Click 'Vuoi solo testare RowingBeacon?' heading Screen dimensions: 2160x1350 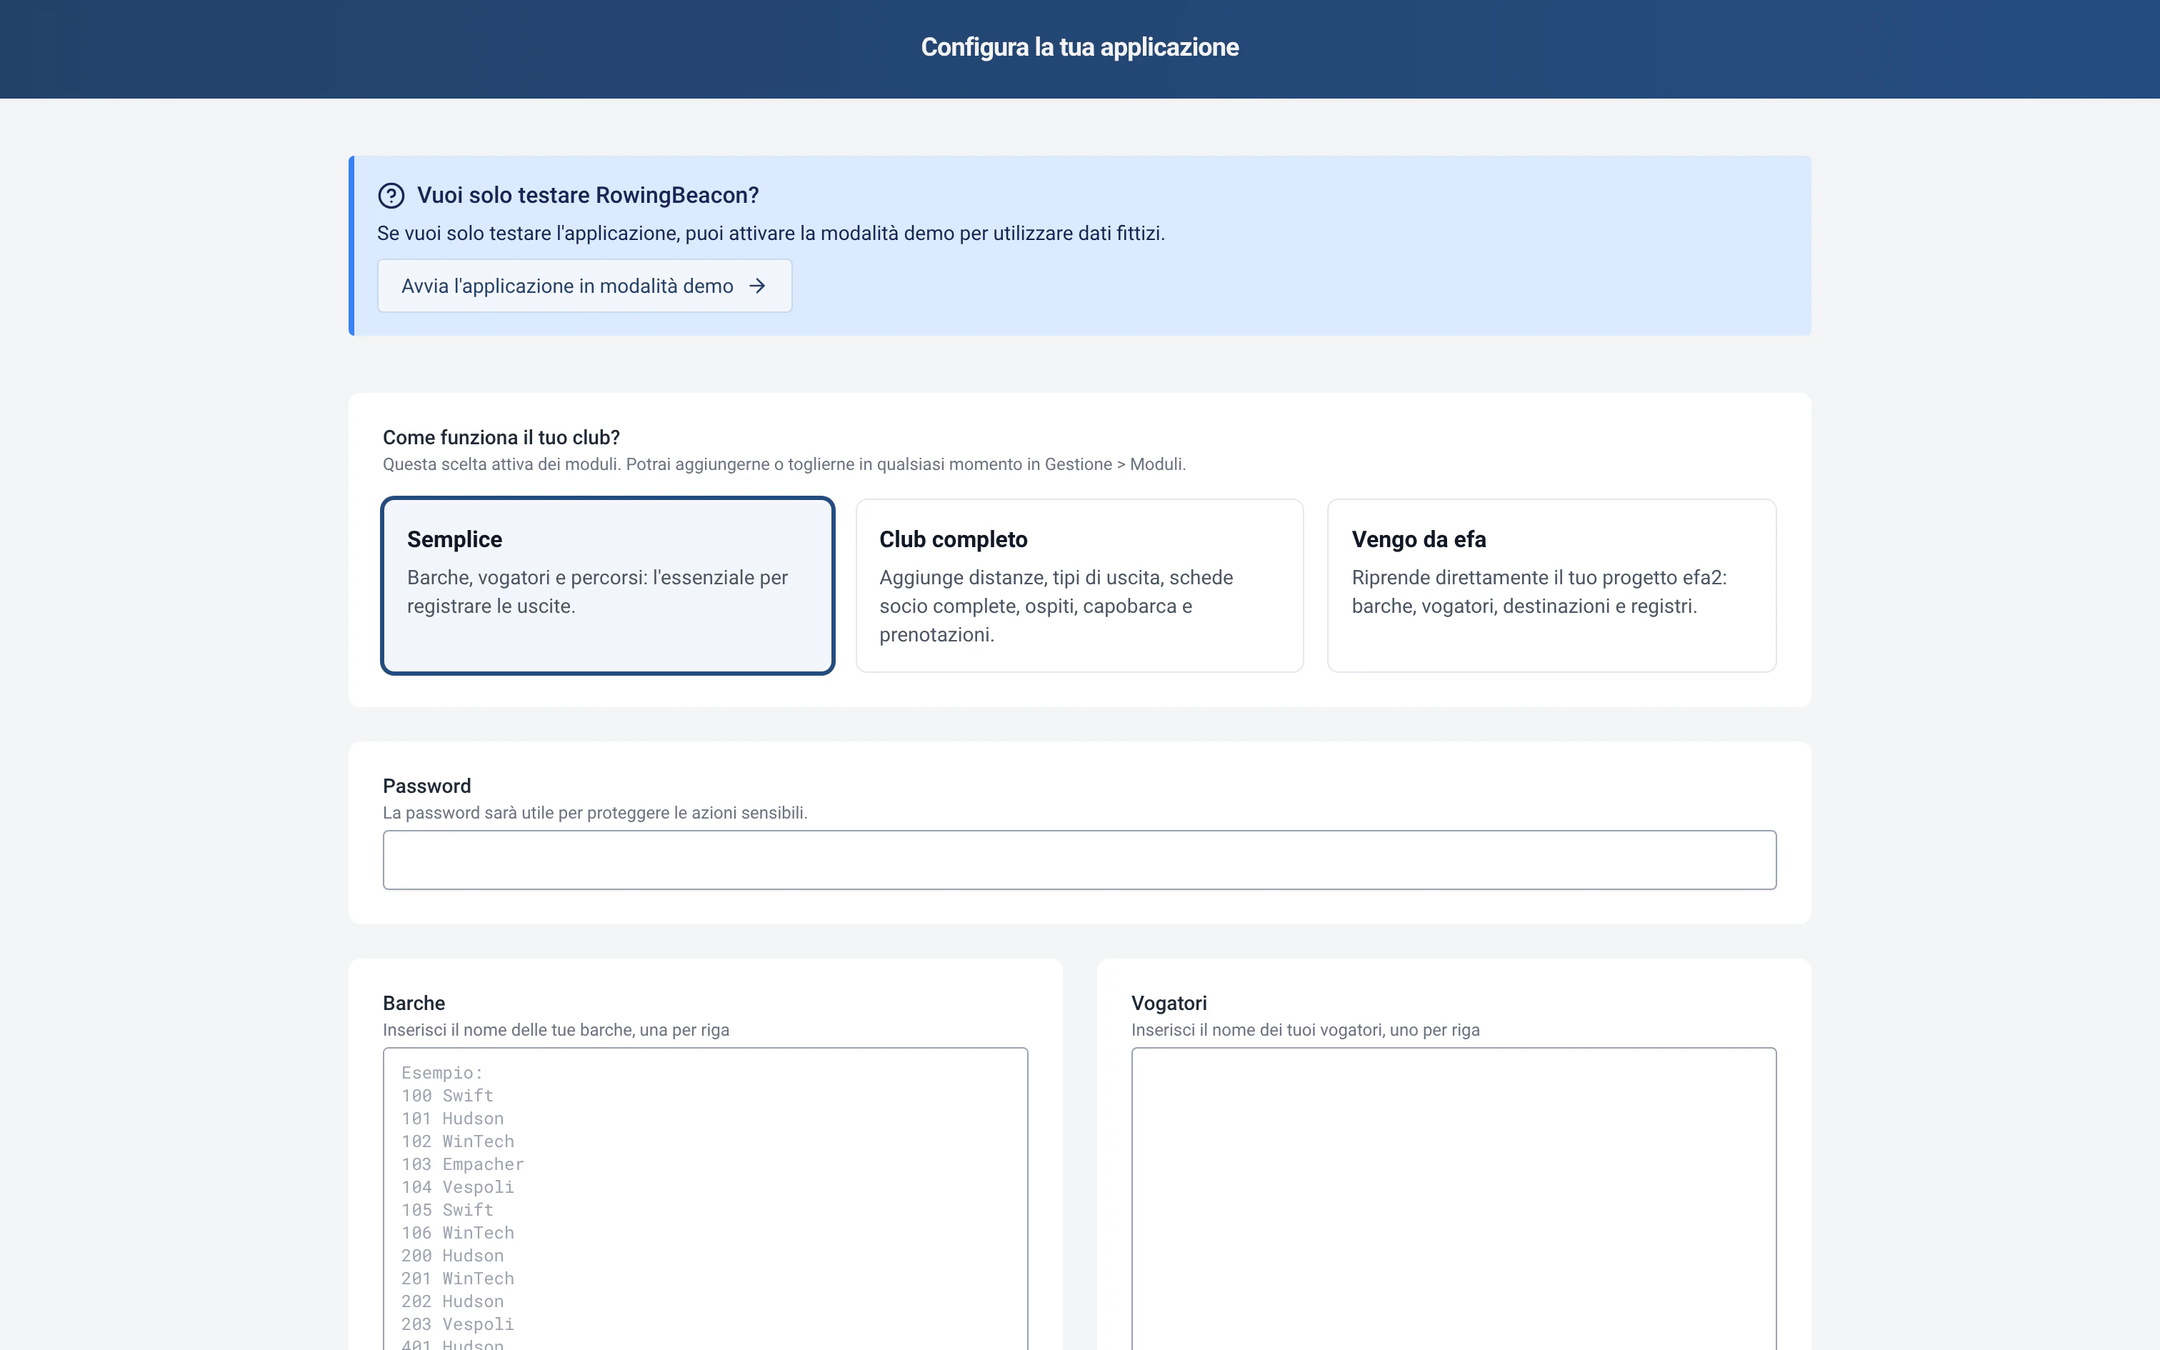point(588,196)
